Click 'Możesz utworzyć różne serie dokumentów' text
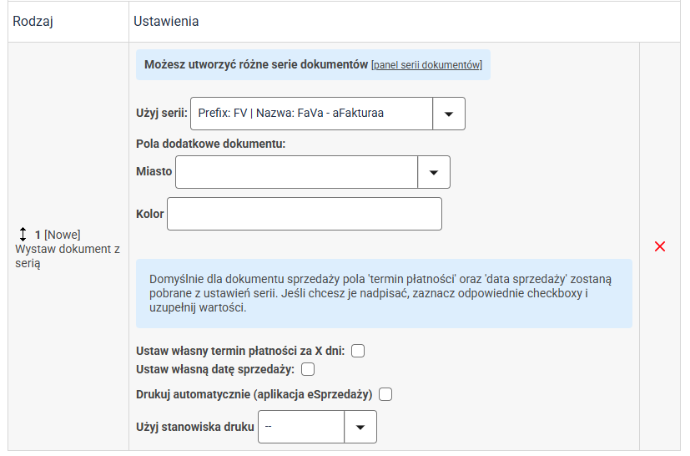Screen dimensions: 690x456 click(x=256, y=64)
